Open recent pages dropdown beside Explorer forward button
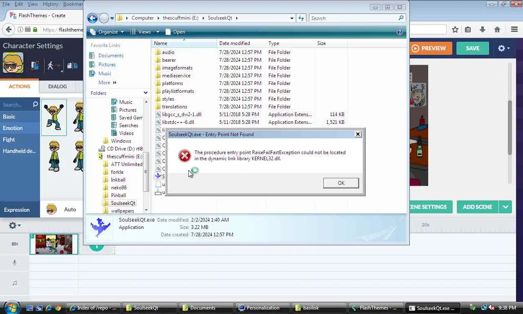The image size is (523, 314). (x=112, y=18)
